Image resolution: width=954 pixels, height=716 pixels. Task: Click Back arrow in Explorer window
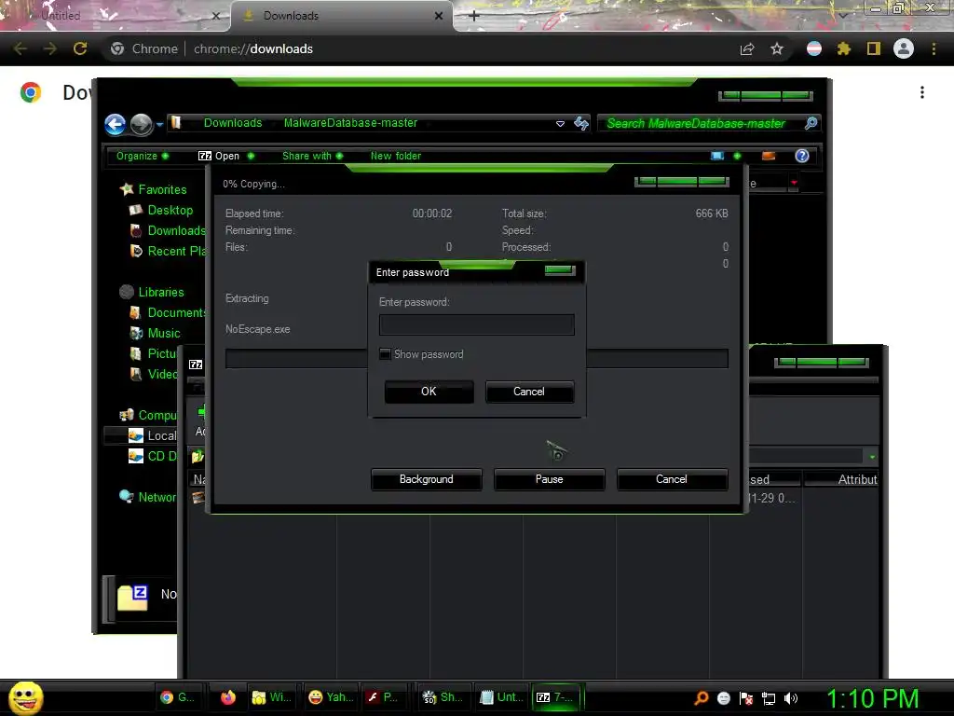click(x=115, y=124)
